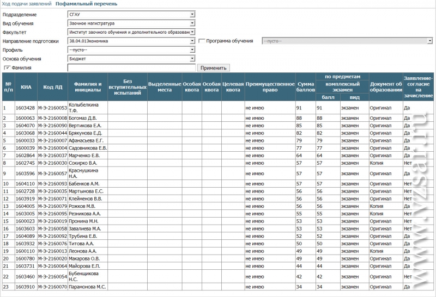Select the name Майорова Е.П.
Screen dimensions: 436x297
click(x=84, y=266)
